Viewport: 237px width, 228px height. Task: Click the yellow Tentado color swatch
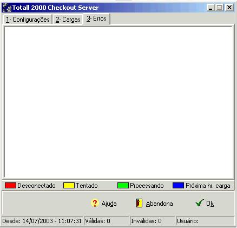coord(69,186)
